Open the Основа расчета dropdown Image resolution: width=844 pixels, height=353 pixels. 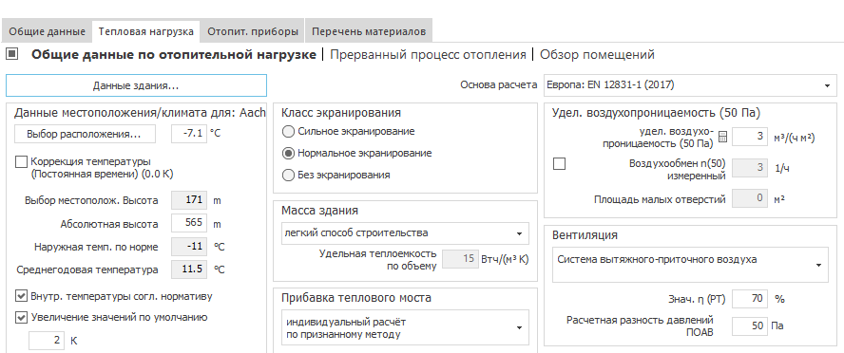pos(690,84)
